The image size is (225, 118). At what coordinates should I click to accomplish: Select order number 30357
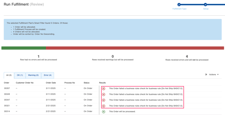coord(7,88)
